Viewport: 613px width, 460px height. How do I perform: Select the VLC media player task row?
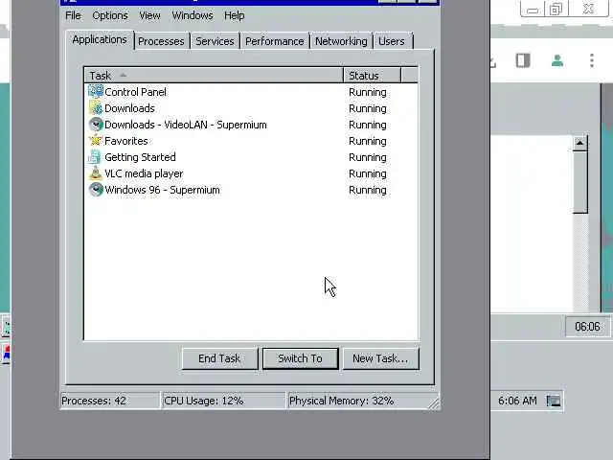pyautogui.click(x=251, y=173)
